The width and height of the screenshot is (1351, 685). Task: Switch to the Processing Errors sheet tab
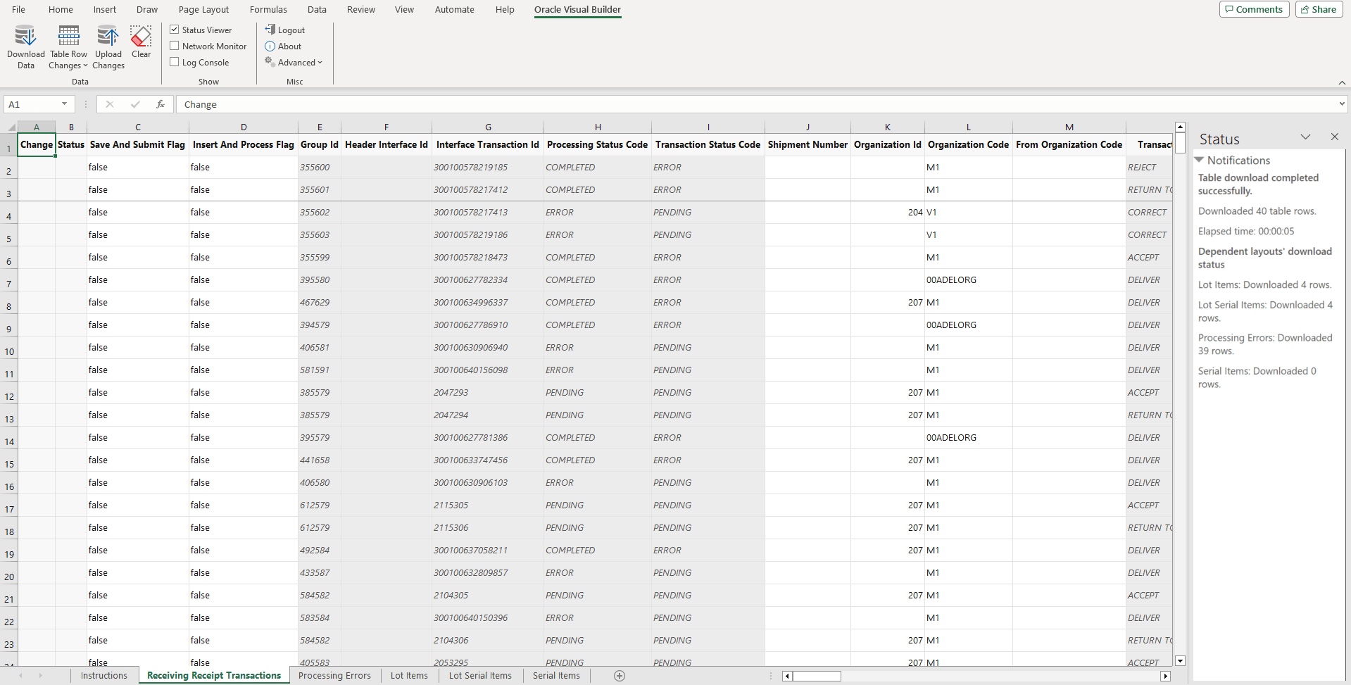coord(334,675)
